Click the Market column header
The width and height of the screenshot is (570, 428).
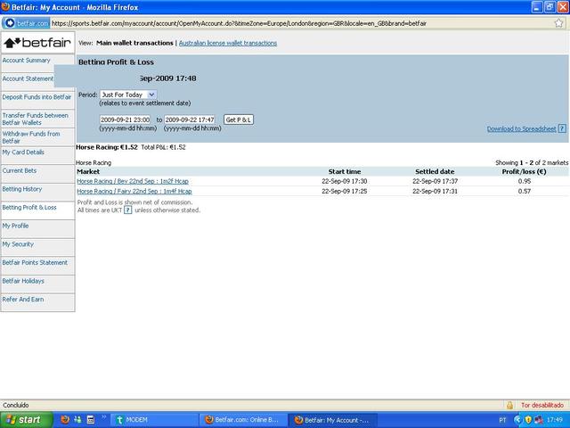click(88, 171)
